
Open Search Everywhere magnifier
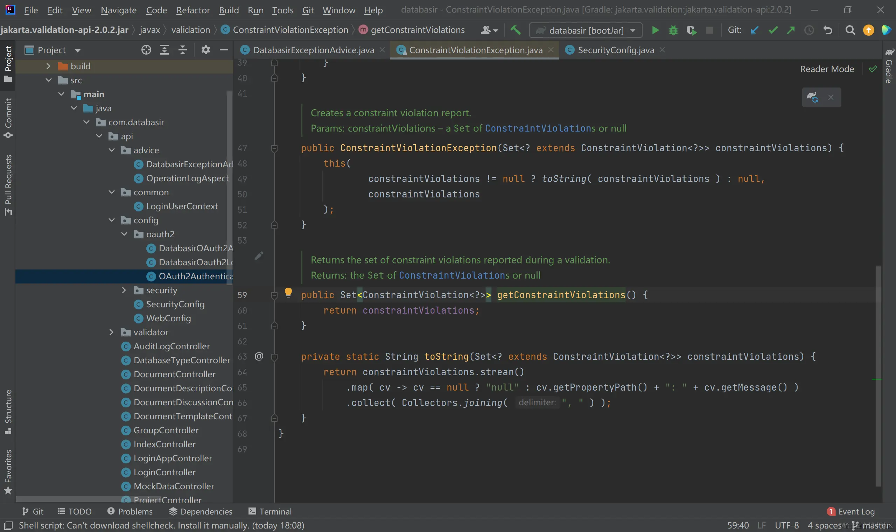[850, 30]
